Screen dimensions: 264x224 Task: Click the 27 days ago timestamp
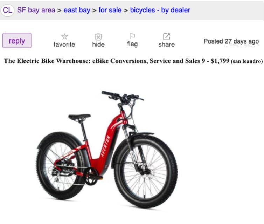[x=242, y=41]
